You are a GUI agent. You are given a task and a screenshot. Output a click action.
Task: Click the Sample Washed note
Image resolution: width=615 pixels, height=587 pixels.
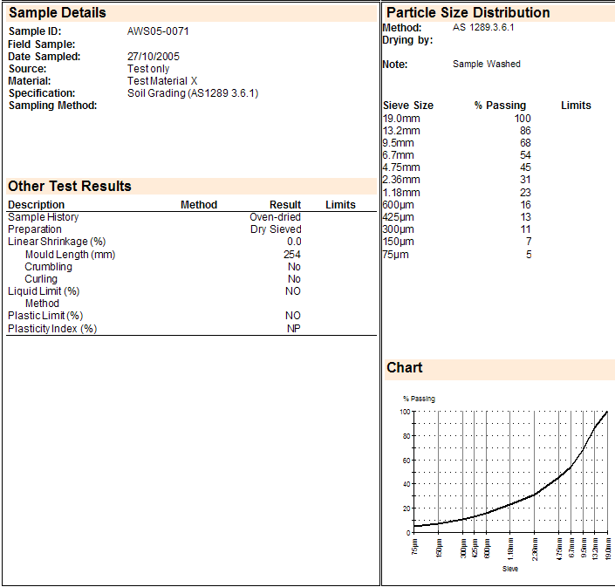pyautogui.click(x=486, y=65)
